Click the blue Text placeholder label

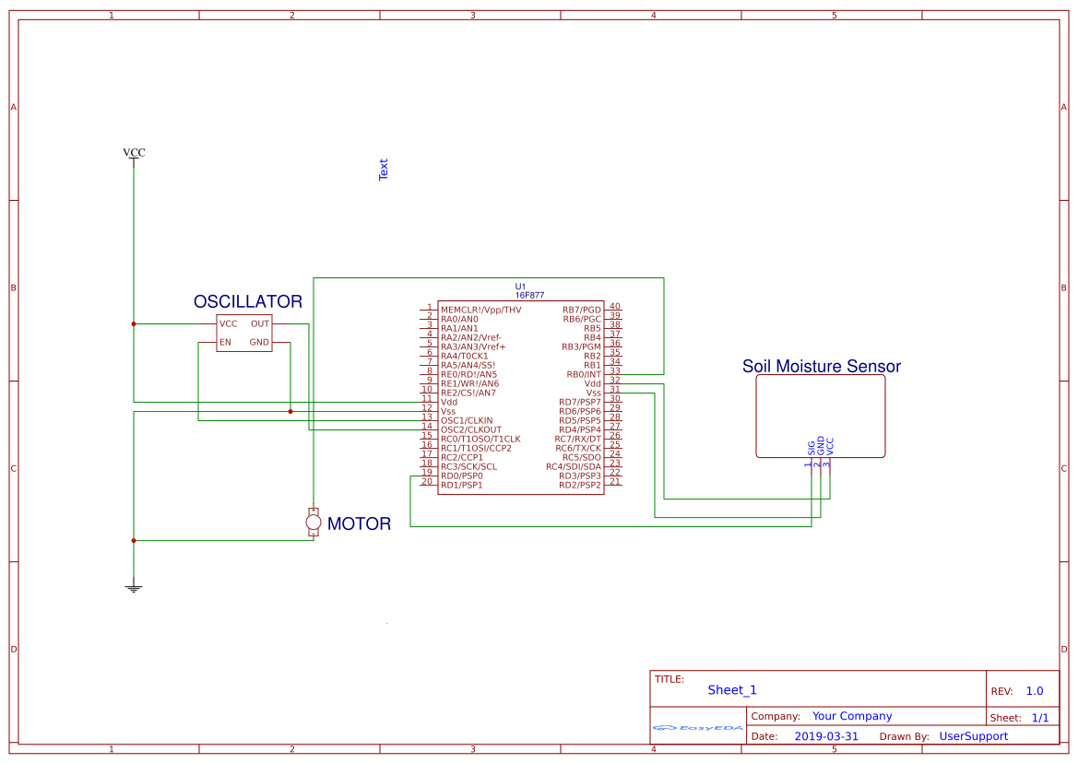pos(382,168)
